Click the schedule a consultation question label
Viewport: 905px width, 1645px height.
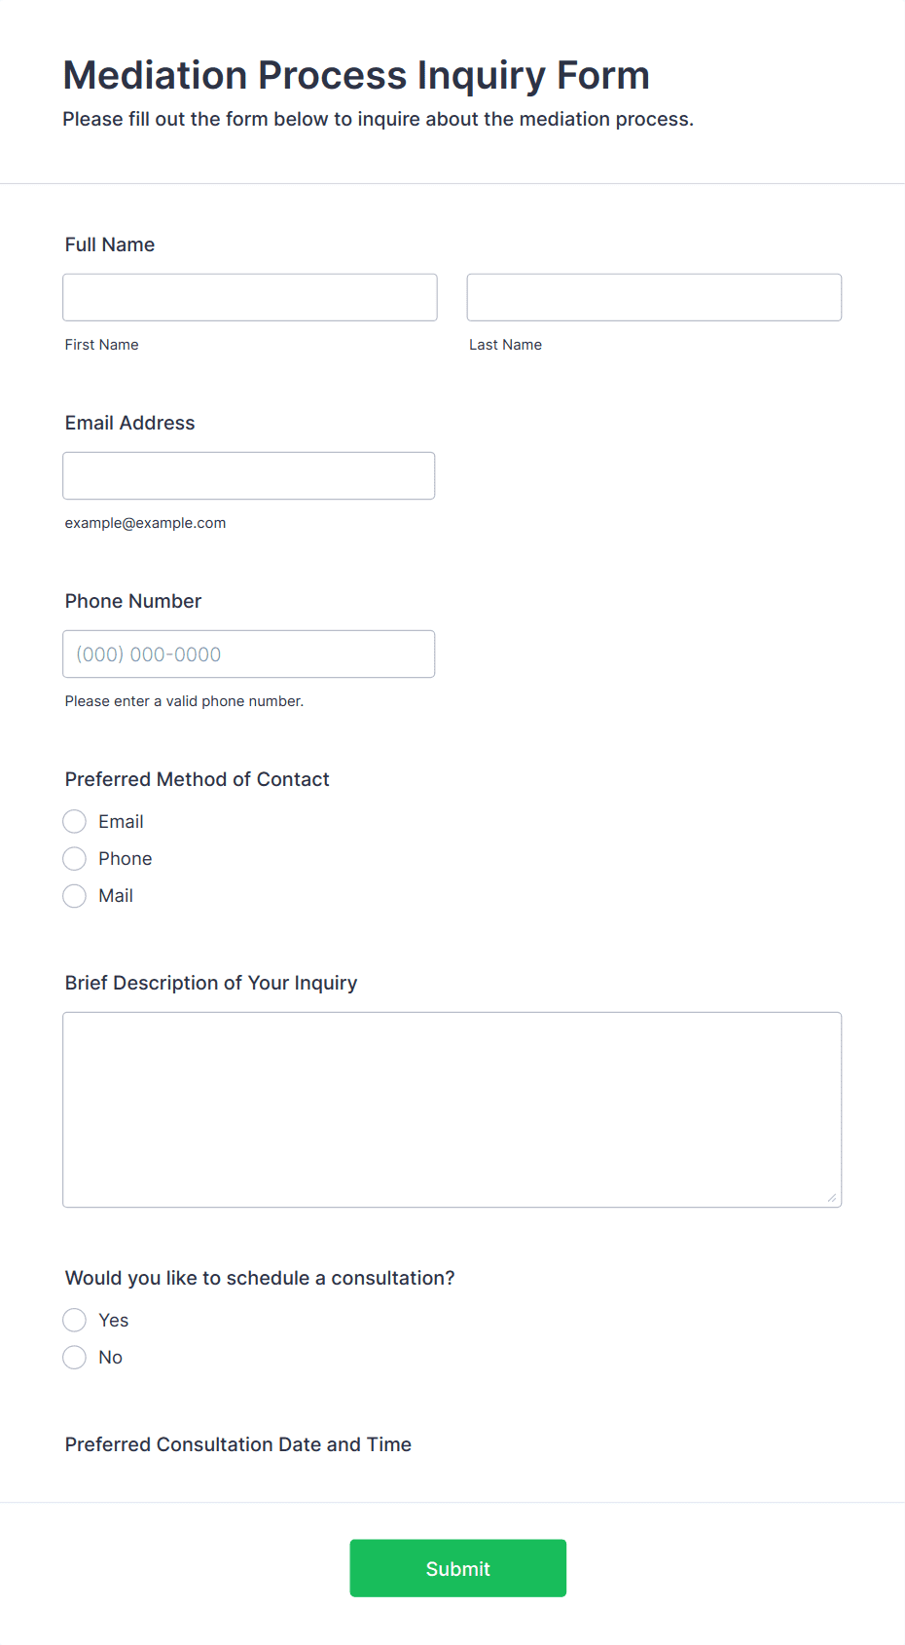pos(260,1278)
